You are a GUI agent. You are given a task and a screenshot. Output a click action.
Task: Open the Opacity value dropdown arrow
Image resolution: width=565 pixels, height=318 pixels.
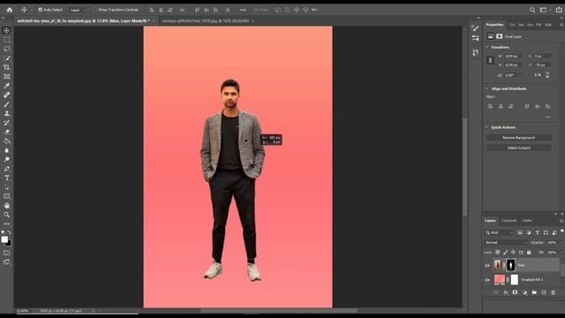561,243
